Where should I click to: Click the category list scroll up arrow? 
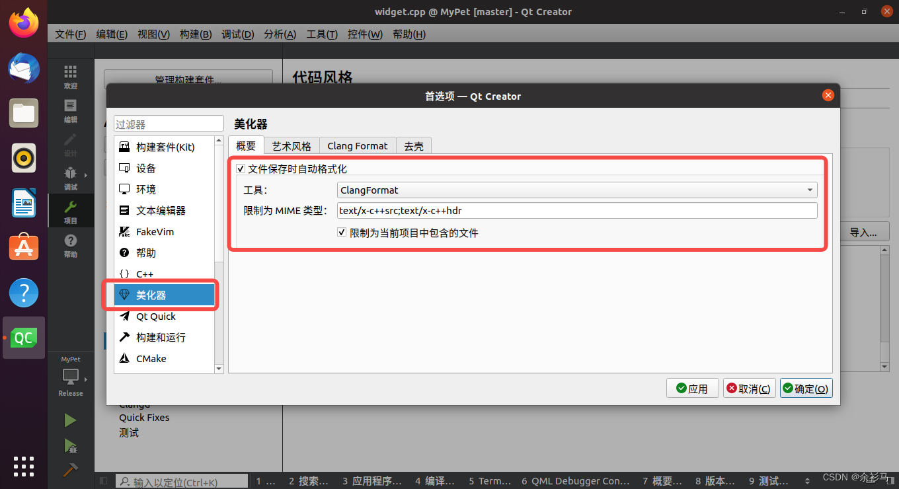point(219,141)
